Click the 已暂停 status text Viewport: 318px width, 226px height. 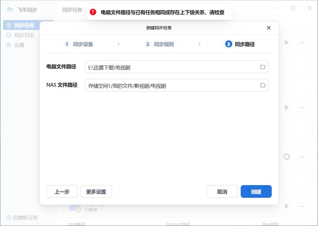click(x=91, y=210)
